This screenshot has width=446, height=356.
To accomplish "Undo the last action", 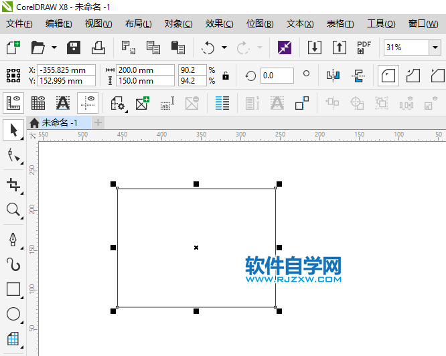I will point(208,48).
